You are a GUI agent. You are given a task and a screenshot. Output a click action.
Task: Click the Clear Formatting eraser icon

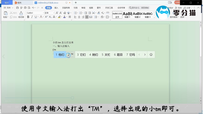(x=65, y=13)
